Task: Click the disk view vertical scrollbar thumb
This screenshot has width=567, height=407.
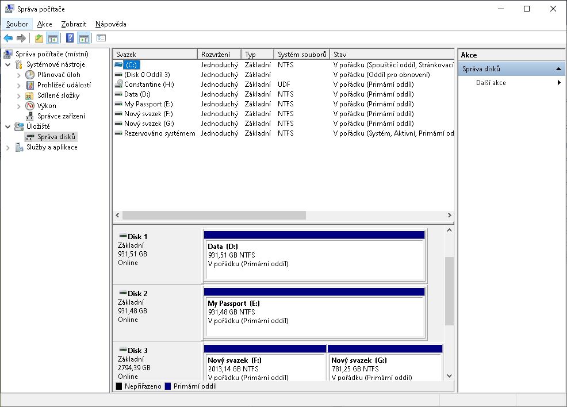Action: pos(449,291)
